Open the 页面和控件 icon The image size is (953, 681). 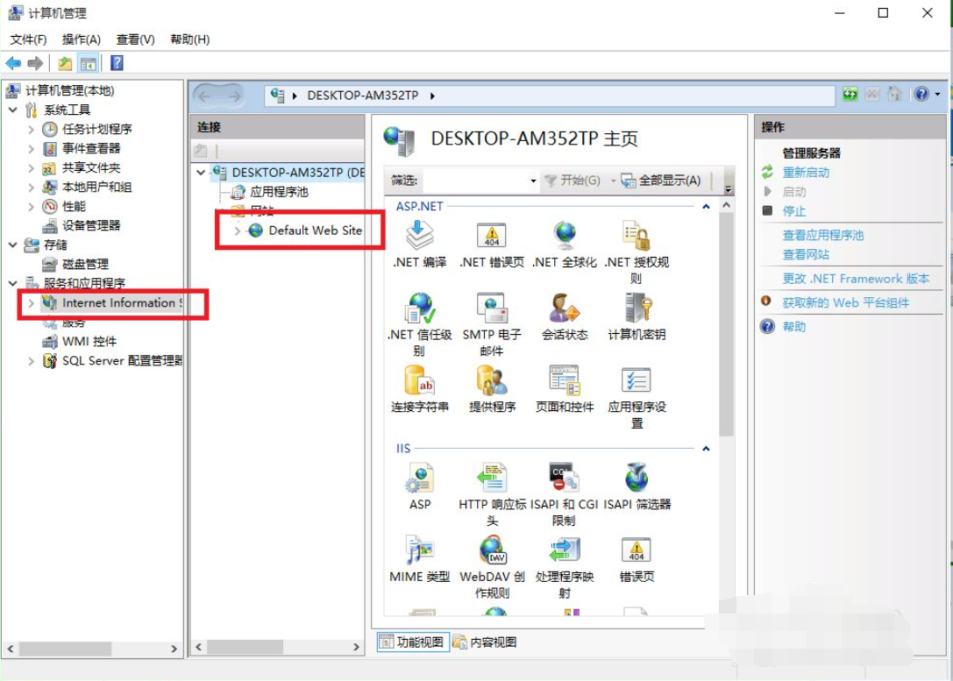pyautogui.click(x=565, y=380)
